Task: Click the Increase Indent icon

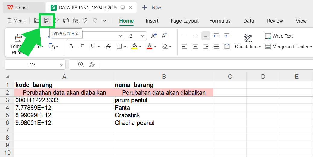Action: (227, 36)
